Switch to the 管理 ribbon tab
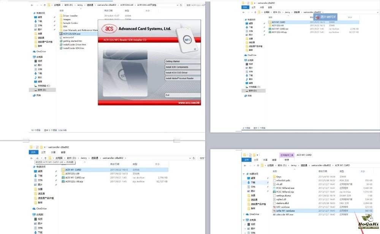 click(x=287, y=160)
